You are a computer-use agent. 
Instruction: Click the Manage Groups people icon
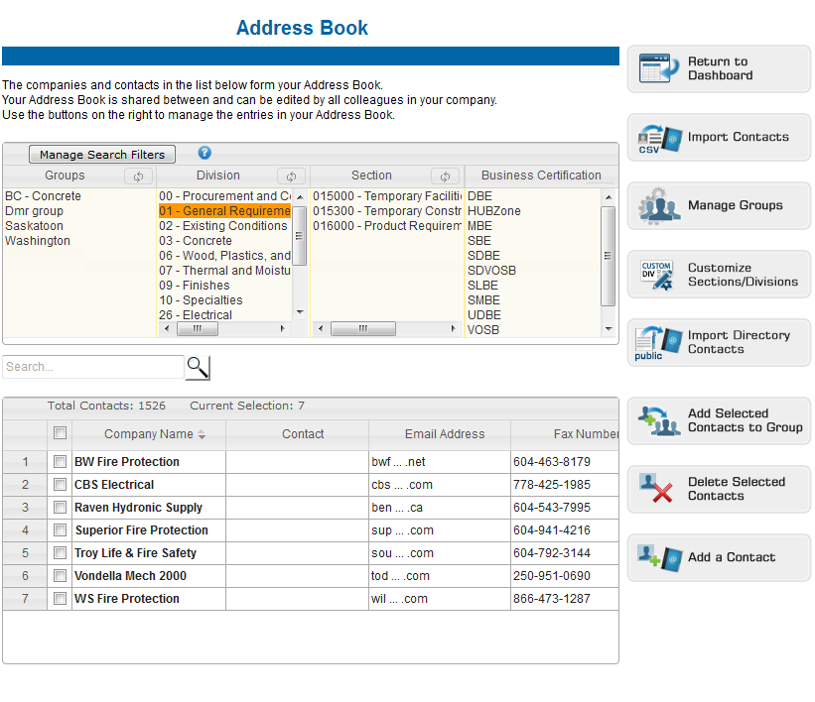coord(657,205)
